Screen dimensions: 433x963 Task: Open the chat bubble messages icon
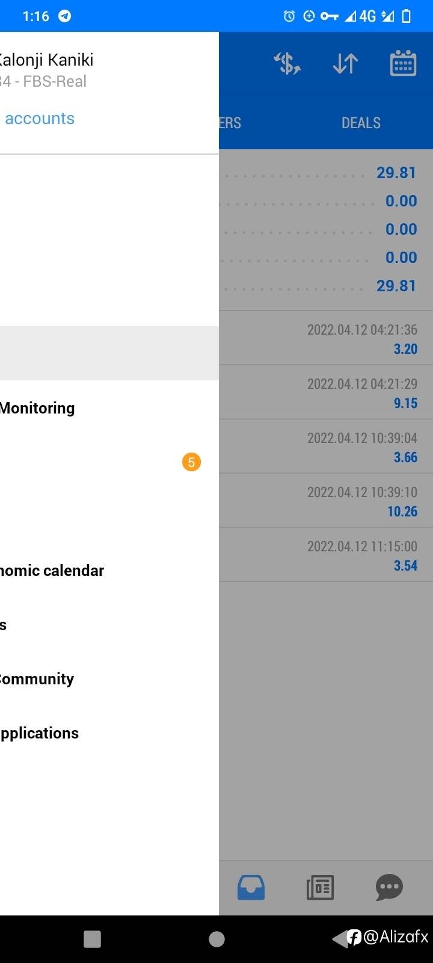pyautogui.click(x=389, y=887)
